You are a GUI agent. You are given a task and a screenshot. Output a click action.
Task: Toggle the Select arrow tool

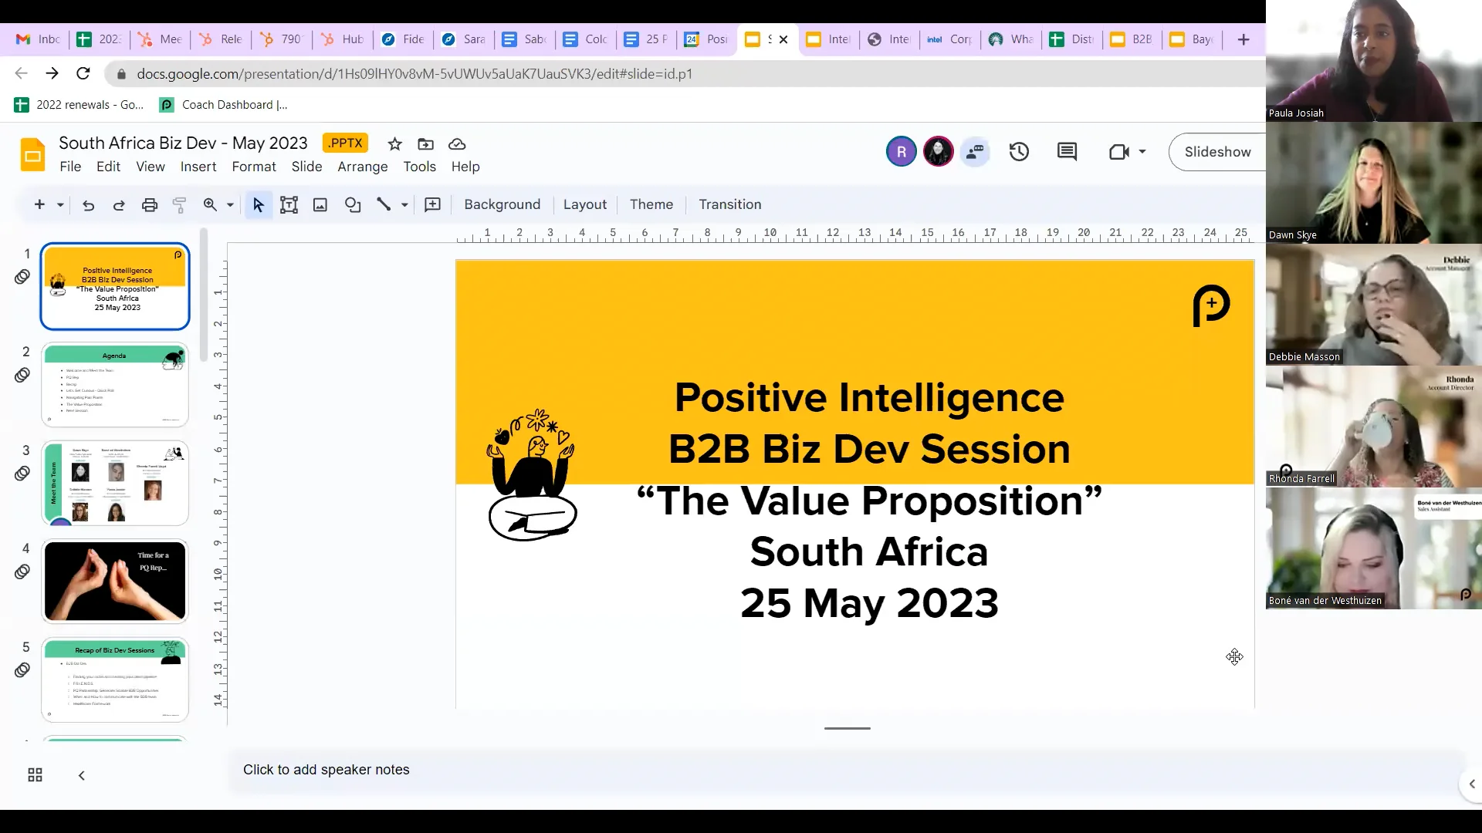258,205
